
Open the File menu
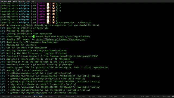tap(2, 1)
